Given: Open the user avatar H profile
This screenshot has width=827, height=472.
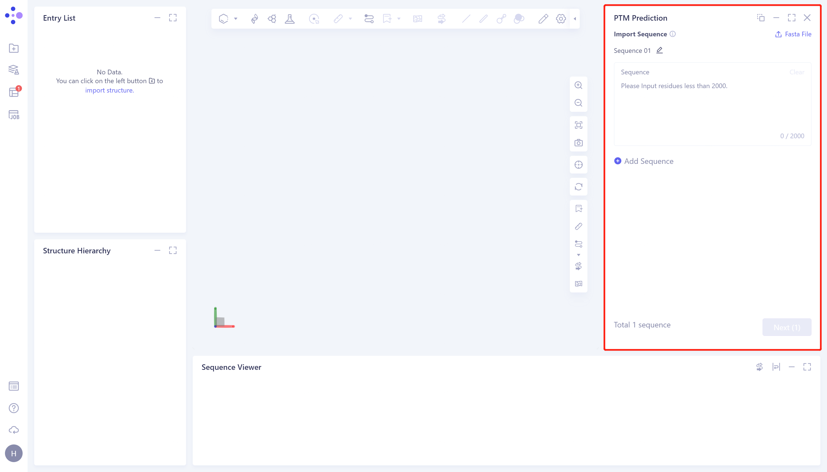Looking at the screenshot, I should 14,453.
